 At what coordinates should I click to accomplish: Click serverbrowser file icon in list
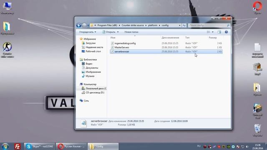click(x=112, y=52)
